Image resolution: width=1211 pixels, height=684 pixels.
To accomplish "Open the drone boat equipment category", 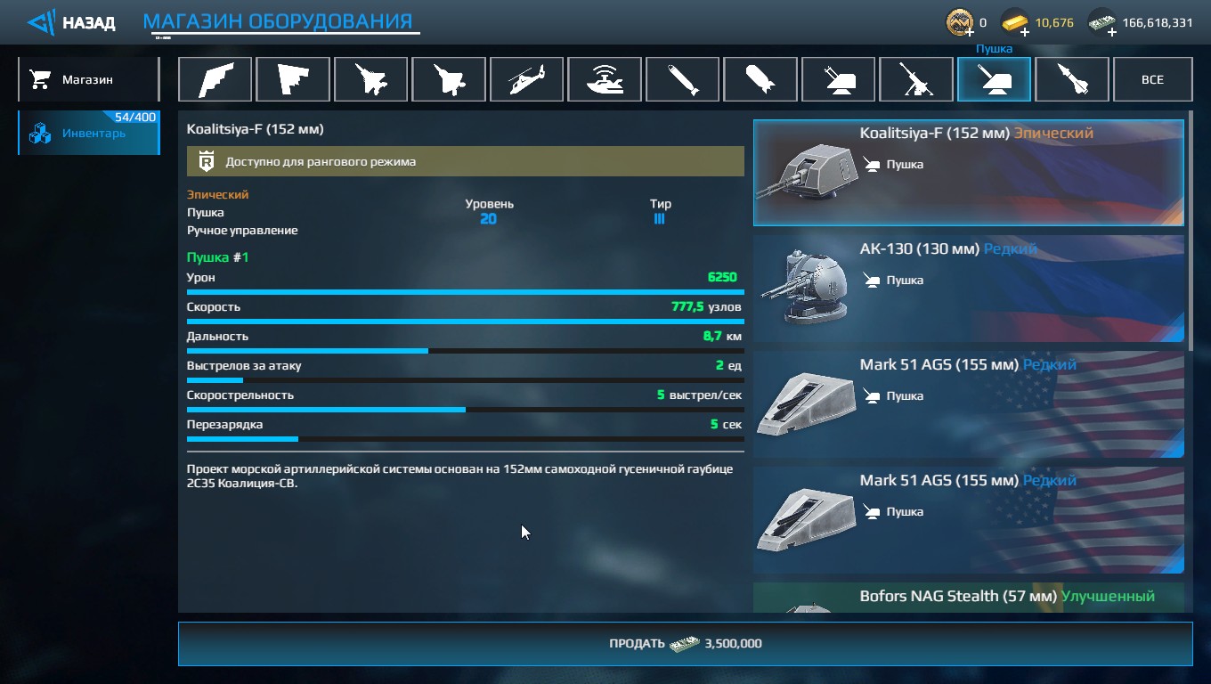I will click(x=605, y=79).
